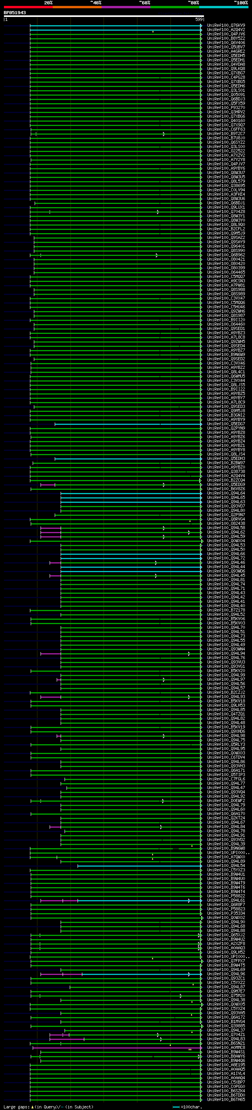Select the UniRef100_B6V8Z6 label
Screen dimensions: 252x1110
pos(226,489)
